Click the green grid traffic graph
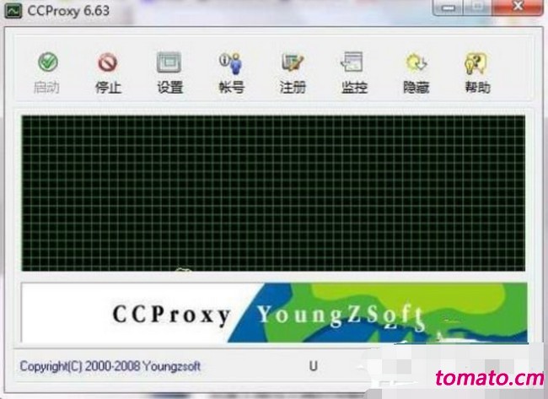This screenshot has height=399, width=548. click(x=273, y=193)
